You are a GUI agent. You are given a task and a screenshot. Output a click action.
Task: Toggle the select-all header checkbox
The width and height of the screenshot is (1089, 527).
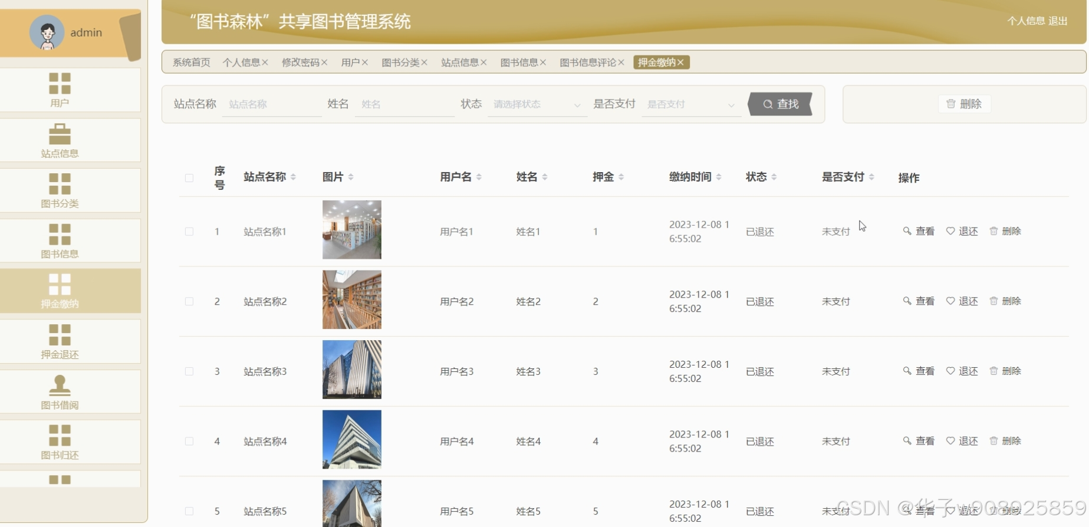click(189, 177)
